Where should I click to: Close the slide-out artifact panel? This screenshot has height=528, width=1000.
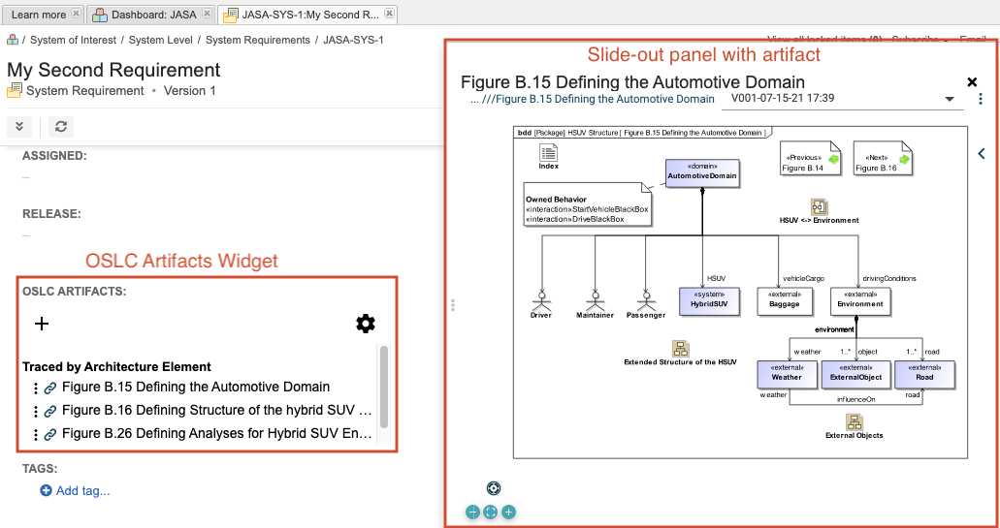[972, 83]
